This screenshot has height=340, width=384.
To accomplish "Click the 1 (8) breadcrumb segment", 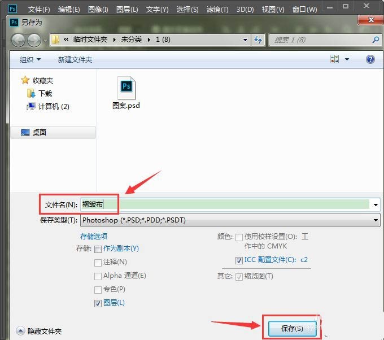I will tap(163, 40).
